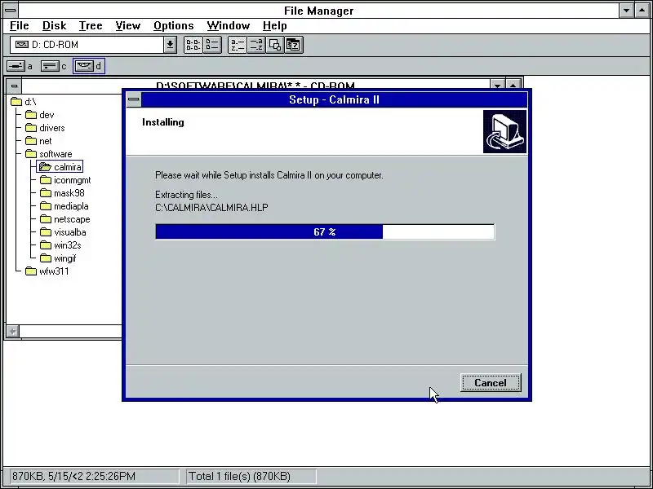Viewport: 653px width, 489px height.
Task: Select the net folder in tree
Action: [x=38, y=141]
